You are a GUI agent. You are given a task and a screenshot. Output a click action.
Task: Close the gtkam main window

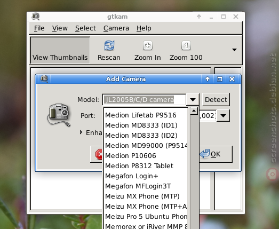pos(236,17)
